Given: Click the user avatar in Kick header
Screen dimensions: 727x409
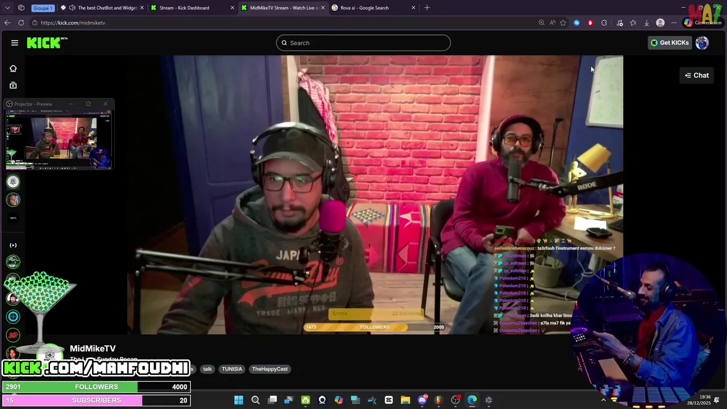Looking at the screenshot, I should 702,43.
